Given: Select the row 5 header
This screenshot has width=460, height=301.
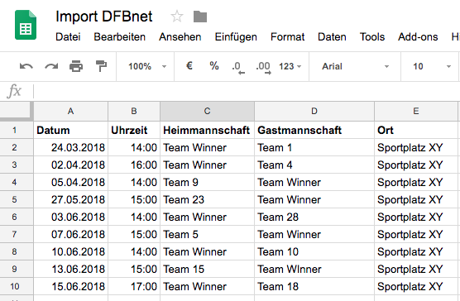Looking at the screenshot, I should coord(17,200).
